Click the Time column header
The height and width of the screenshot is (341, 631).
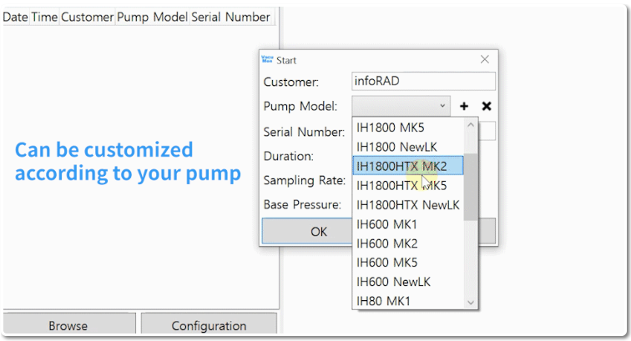point(44,17)
